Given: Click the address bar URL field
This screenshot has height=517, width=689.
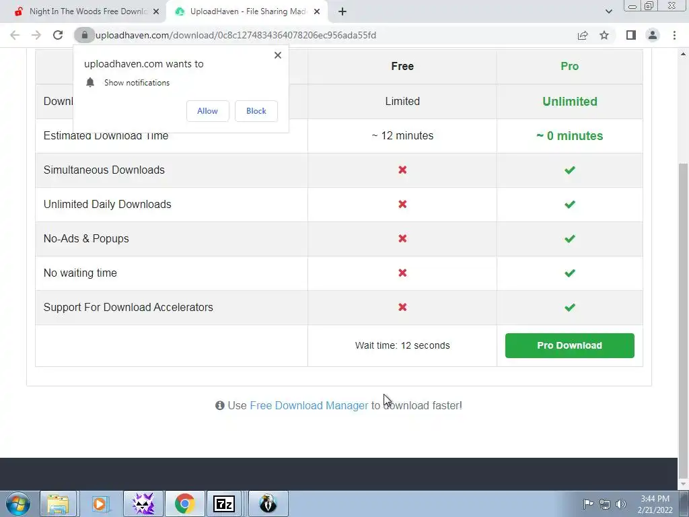Looking at the screenshot, I should (x=325, y=35).
